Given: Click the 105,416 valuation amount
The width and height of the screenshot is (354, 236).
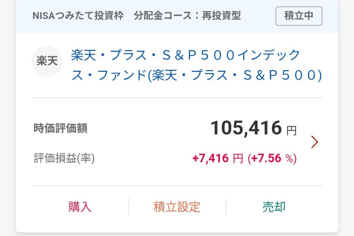Looking at the screenshot, I should (x=246, y=128).
